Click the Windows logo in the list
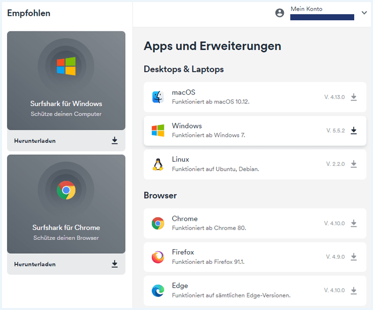Image resolution: width=373 pixels, height=310 pixels. 158,130
